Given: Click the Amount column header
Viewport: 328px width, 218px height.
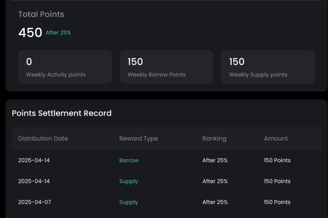Looking at the screenshot, I should pyautogui.click(x=276, y=138).
